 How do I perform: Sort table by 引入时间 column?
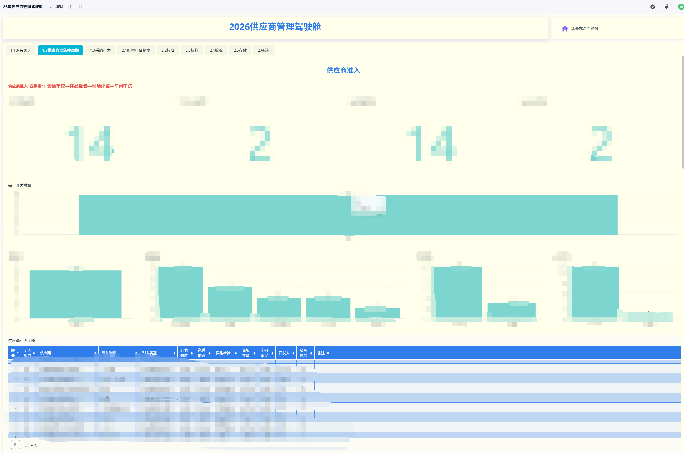click(x=34, y=353)
